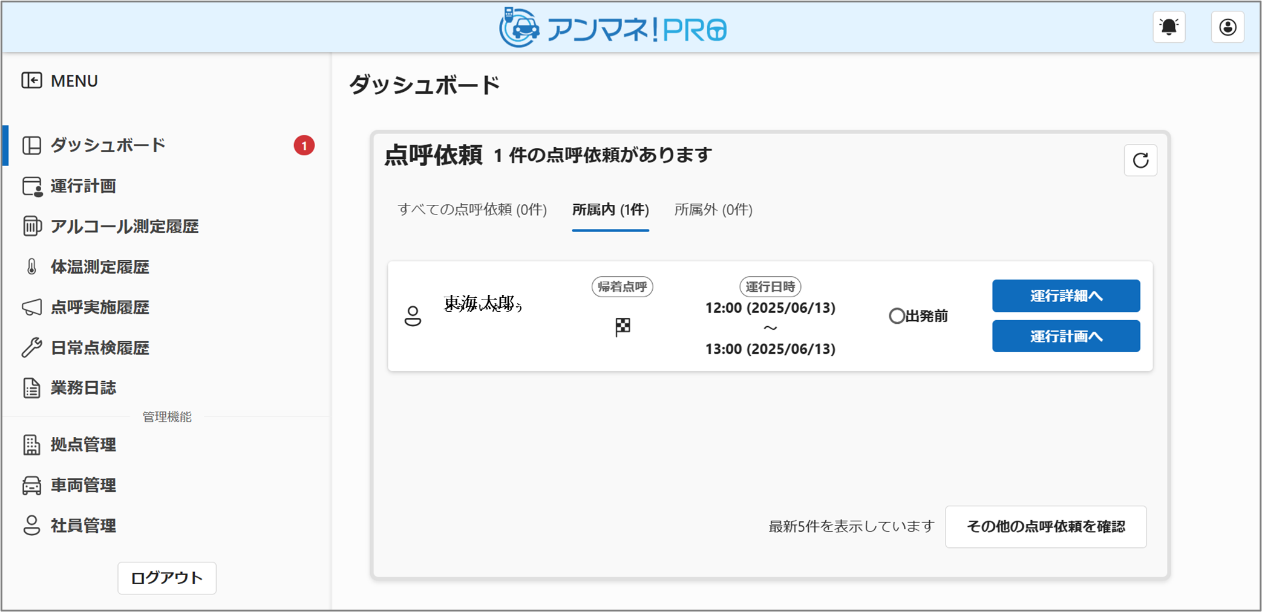Select the car icon for 車両管理

[x=31, y=485]
